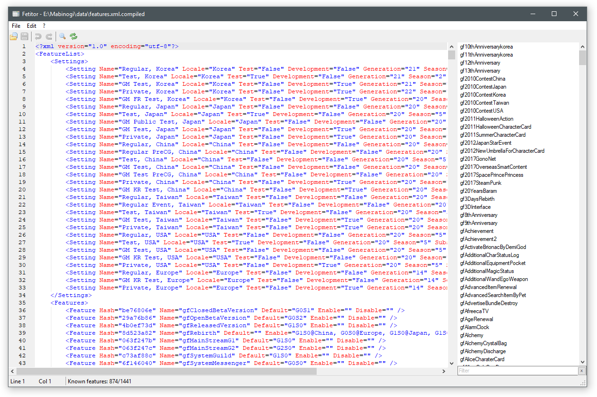Open search with the magnifier icon

pyautogui.click(x=62, y=36)
